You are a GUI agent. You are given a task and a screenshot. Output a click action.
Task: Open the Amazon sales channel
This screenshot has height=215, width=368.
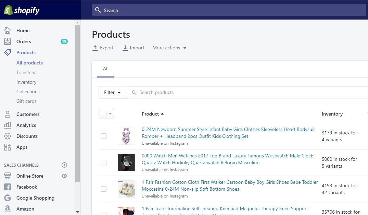(x=8, y=209)
